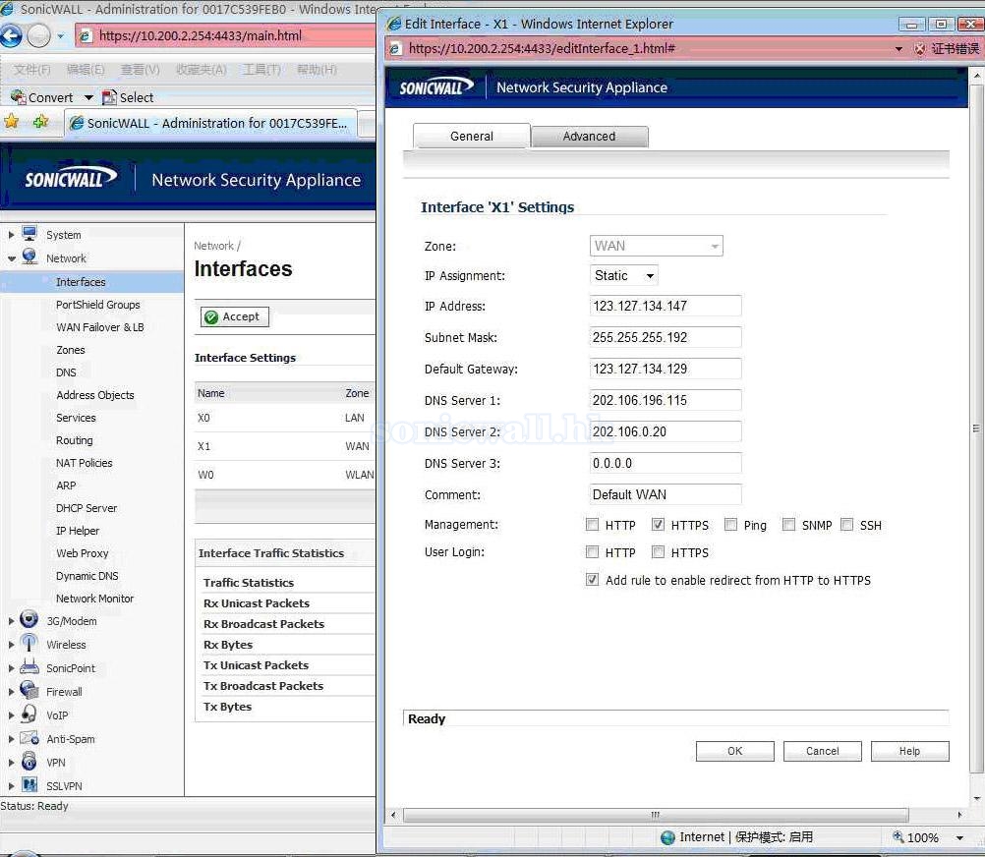
Task: Collapse the Network tree node
Action: click(x=12, y=258)
